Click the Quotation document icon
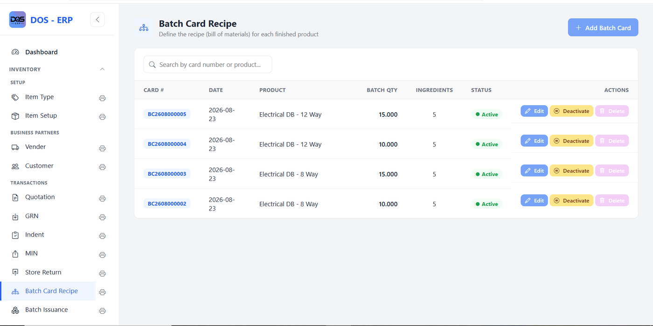The image size is (653, 326). coord(15,197)
